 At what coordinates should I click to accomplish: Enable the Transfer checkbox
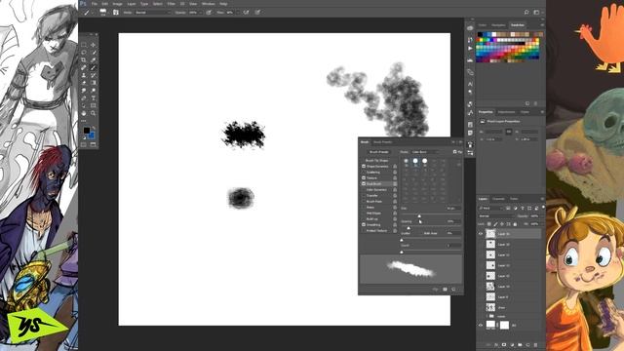(364, 195)
